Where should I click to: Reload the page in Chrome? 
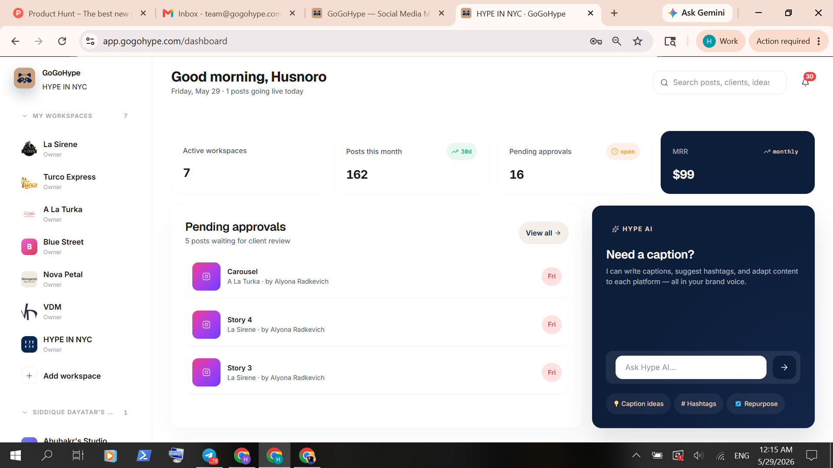click(x=62, y=41)
